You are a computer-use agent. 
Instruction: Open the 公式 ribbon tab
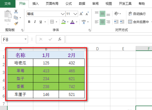[x=69, y=4]
